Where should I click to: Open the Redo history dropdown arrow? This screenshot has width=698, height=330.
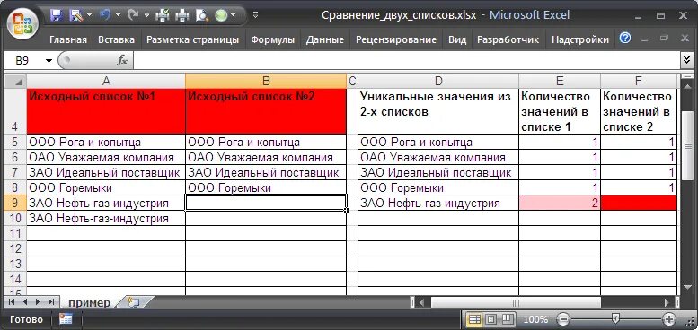pyautogui.click(x=146, y=15)
